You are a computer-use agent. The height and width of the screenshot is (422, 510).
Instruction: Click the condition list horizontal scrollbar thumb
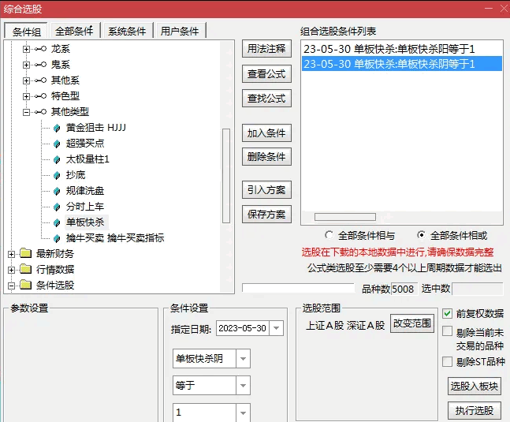tap(345, 217)
